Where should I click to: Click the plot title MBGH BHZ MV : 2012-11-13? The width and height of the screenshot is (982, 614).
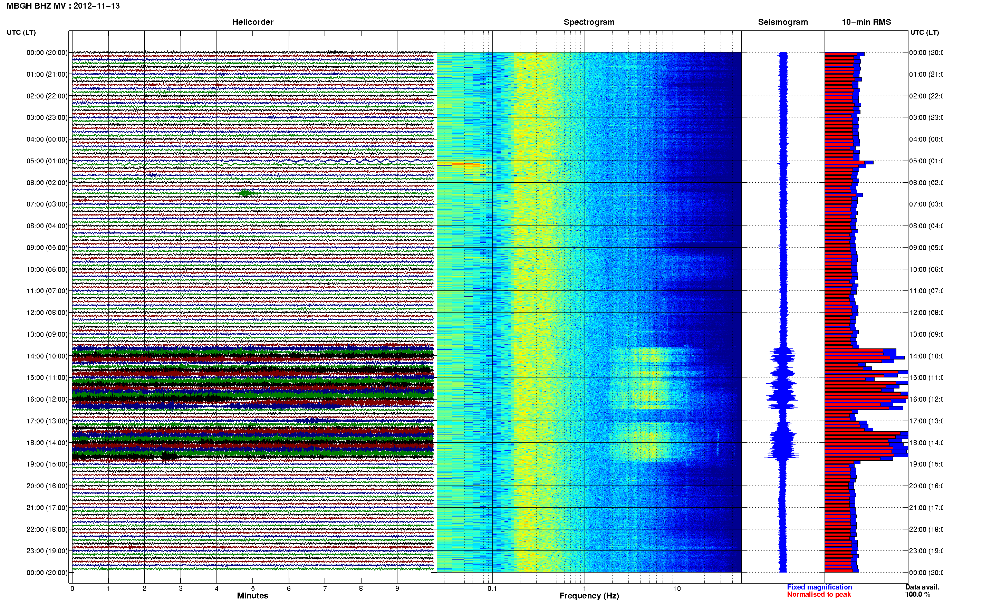(x=63, y=6)
